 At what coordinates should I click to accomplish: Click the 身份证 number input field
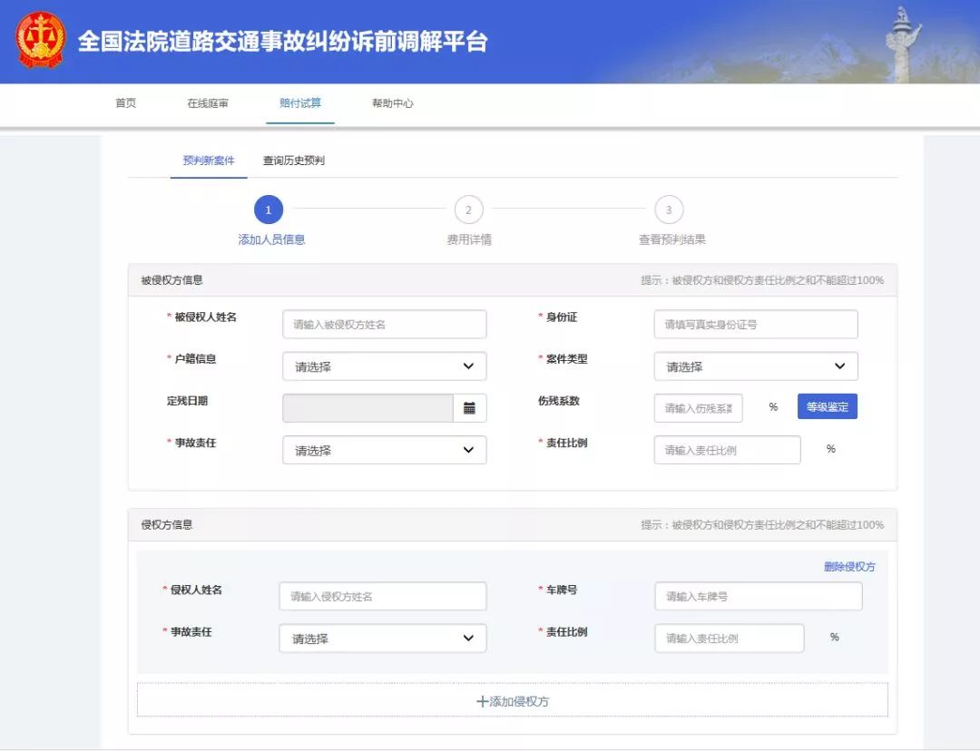pos(755,324)
